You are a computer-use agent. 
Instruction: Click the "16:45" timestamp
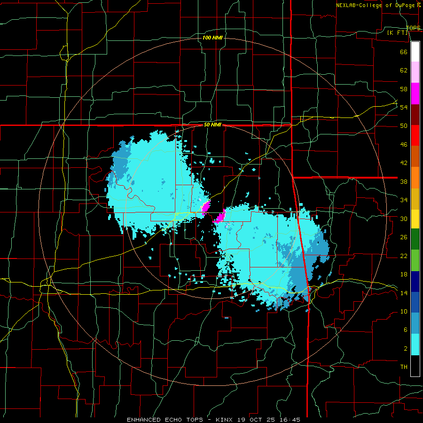(290, 420)
